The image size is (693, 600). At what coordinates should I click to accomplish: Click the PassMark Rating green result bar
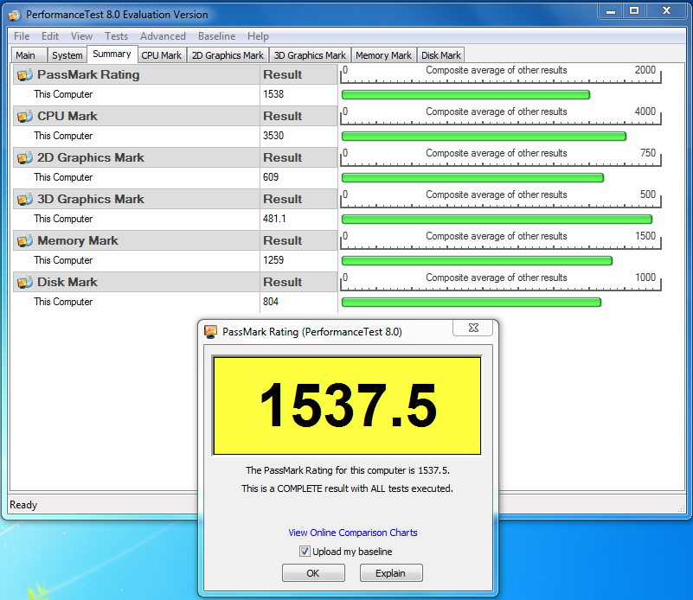pyautogui.click(x=465, y=95)
